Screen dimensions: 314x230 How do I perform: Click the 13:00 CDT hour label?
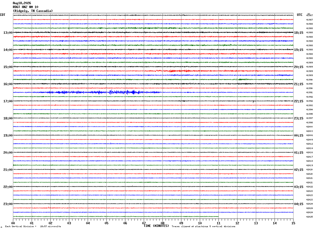pos(8,33)
